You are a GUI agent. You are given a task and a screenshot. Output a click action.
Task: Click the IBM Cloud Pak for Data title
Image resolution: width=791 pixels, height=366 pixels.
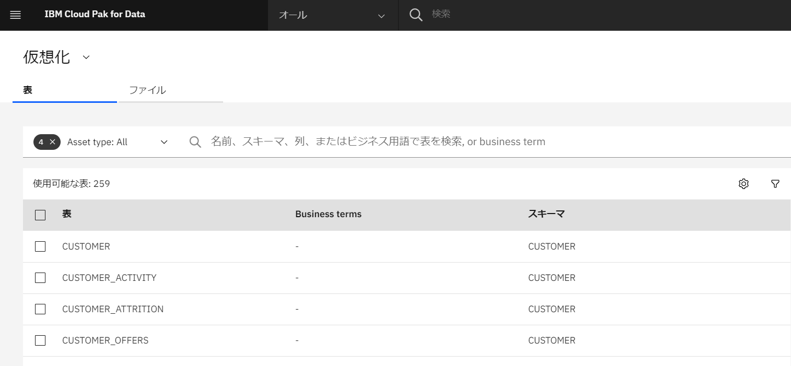(x=95, y=14)
